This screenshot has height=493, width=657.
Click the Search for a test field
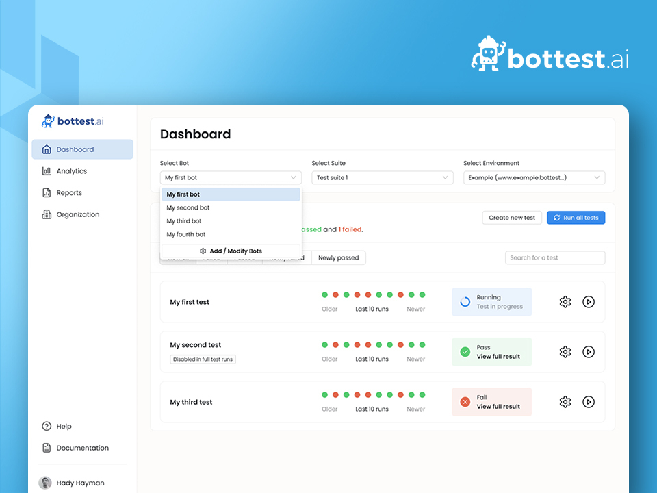(x=554, y=257)
